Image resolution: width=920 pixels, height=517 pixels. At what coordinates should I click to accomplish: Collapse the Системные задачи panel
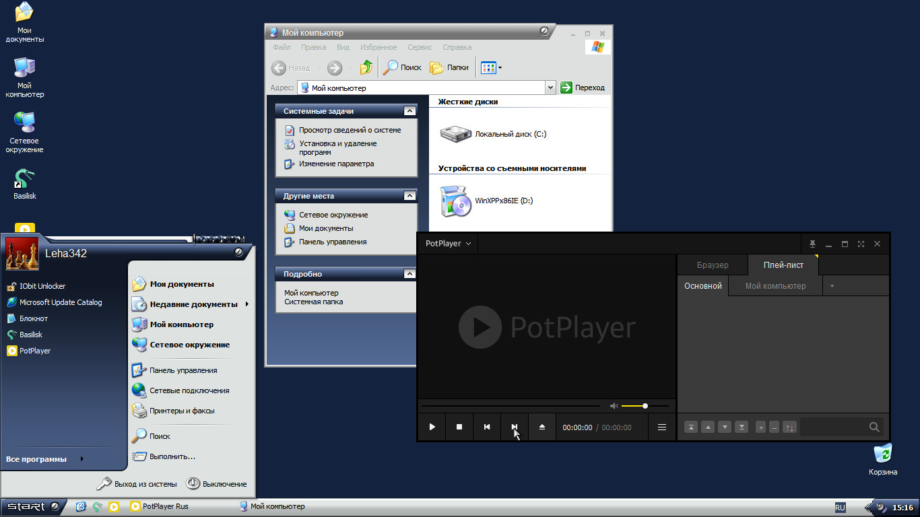pyautogui.click(x=409, y=111)
